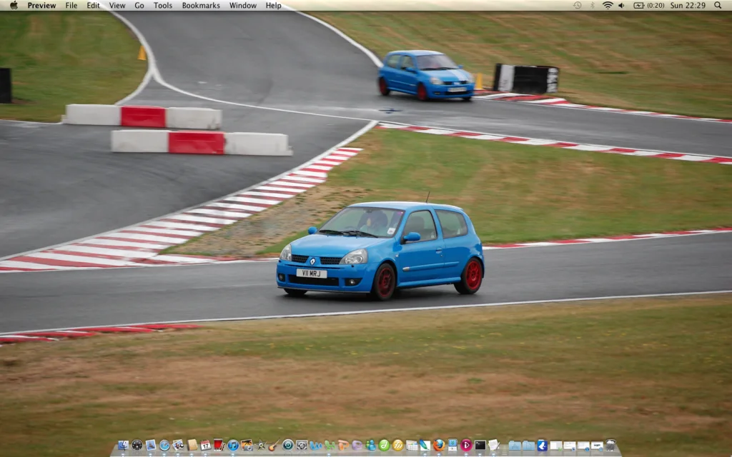Open the Tools menu
The image size is (732, 457).
(x=163, y=6)
